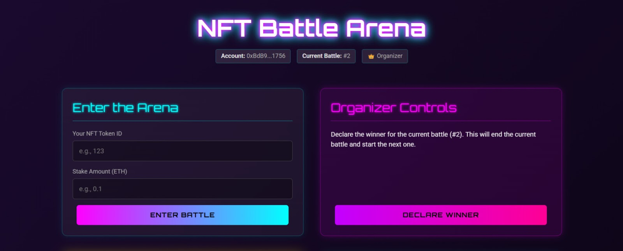Click the declare winner description text
623x251 pixels.
[433, 139]
